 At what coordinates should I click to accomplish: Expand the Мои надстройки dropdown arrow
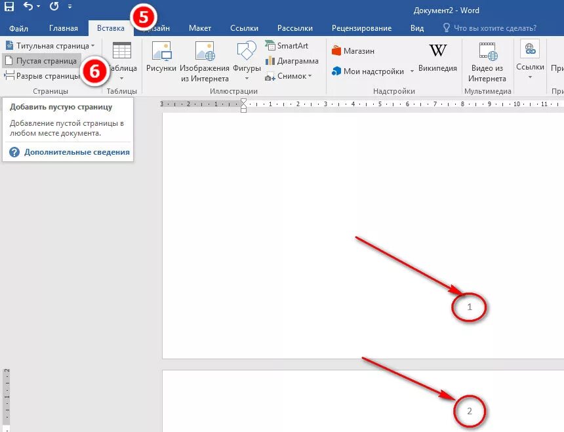(x=412, y=71)
